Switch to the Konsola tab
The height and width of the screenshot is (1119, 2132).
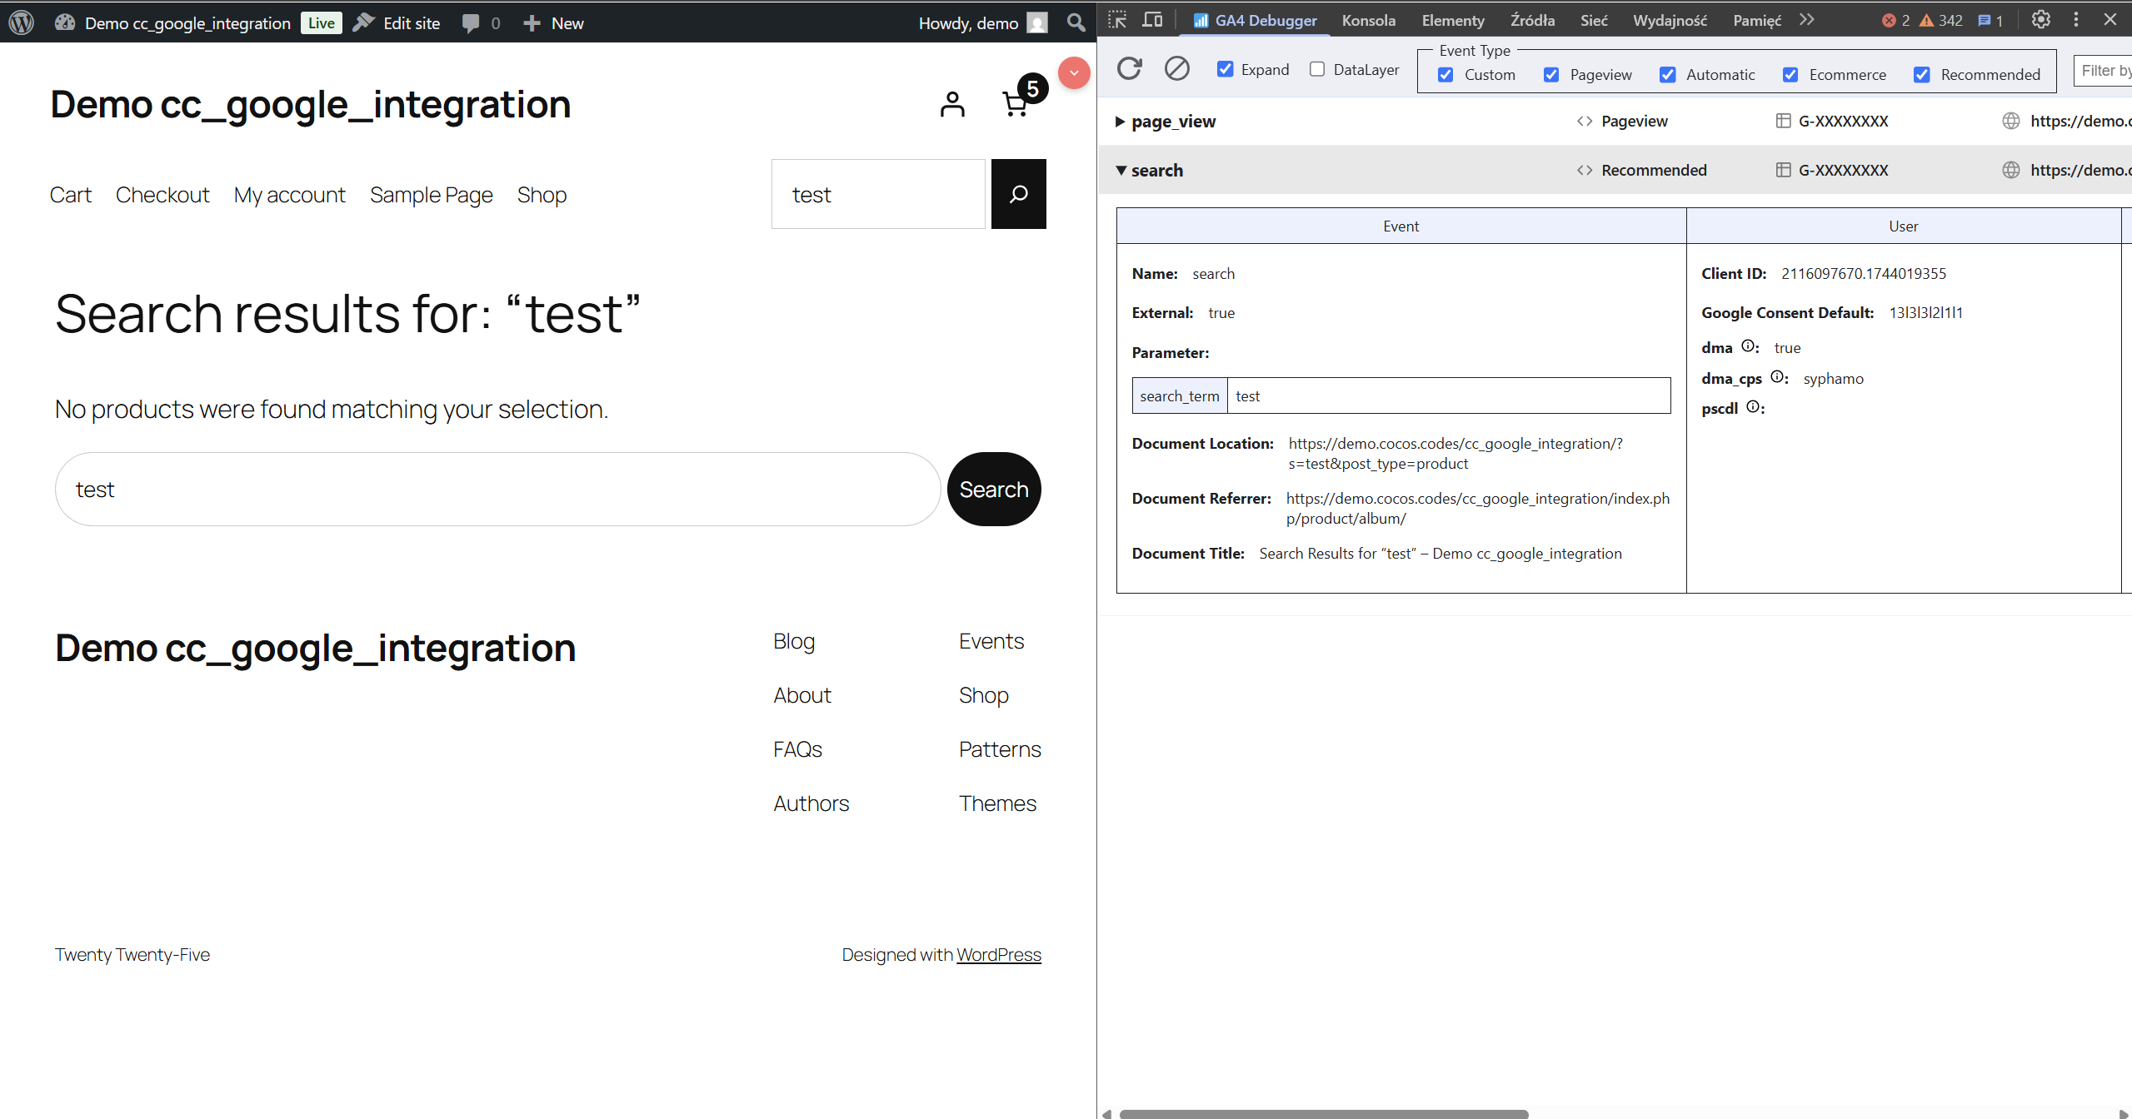point(1368,21)
